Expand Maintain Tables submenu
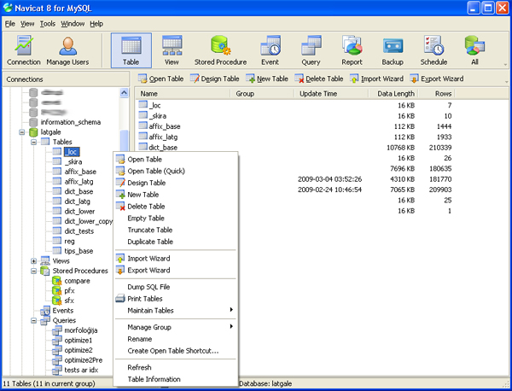Image resolution: width=512 pixels, height=391 pixels. point(175,310)
